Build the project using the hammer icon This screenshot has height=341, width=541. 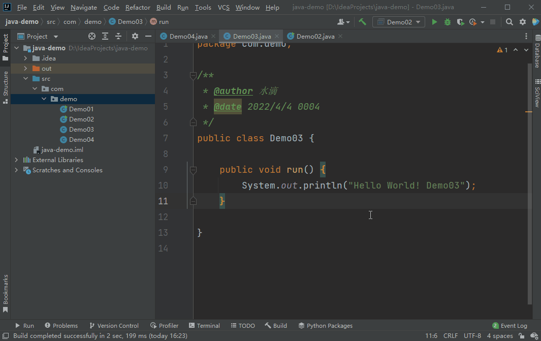pos(362,22)
